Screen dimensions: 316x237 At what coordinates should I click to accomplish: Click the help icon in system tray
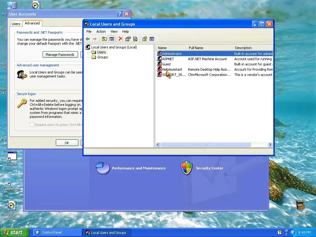(279, 233)
